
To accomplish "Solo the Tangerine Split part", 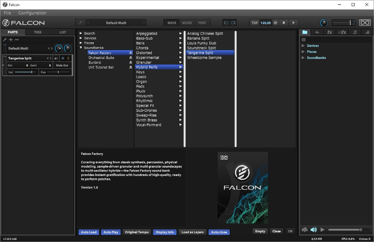I will point(68,58).
